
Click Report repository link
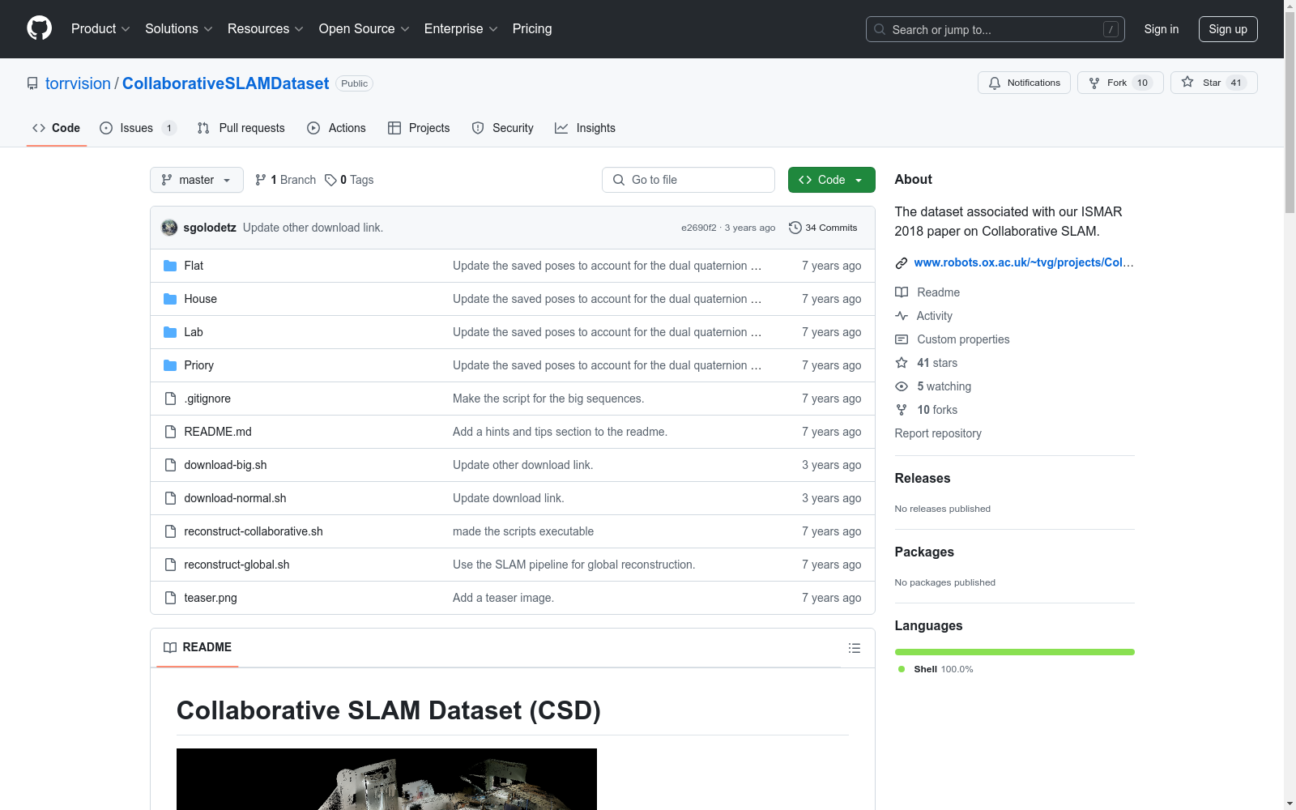(938, 433)
